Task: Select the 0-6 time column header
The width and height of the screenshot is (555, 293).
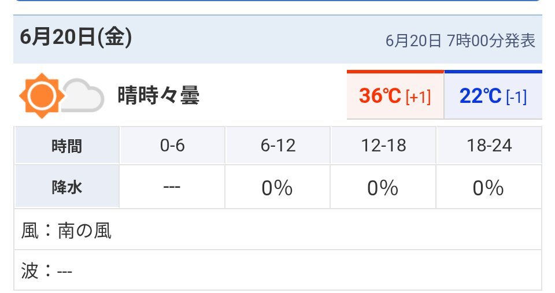Action: tap(172, 146)
